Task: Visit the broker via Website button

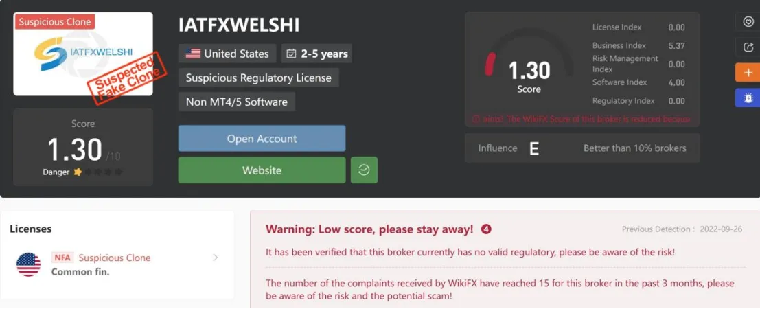Action: pos(262,170)
